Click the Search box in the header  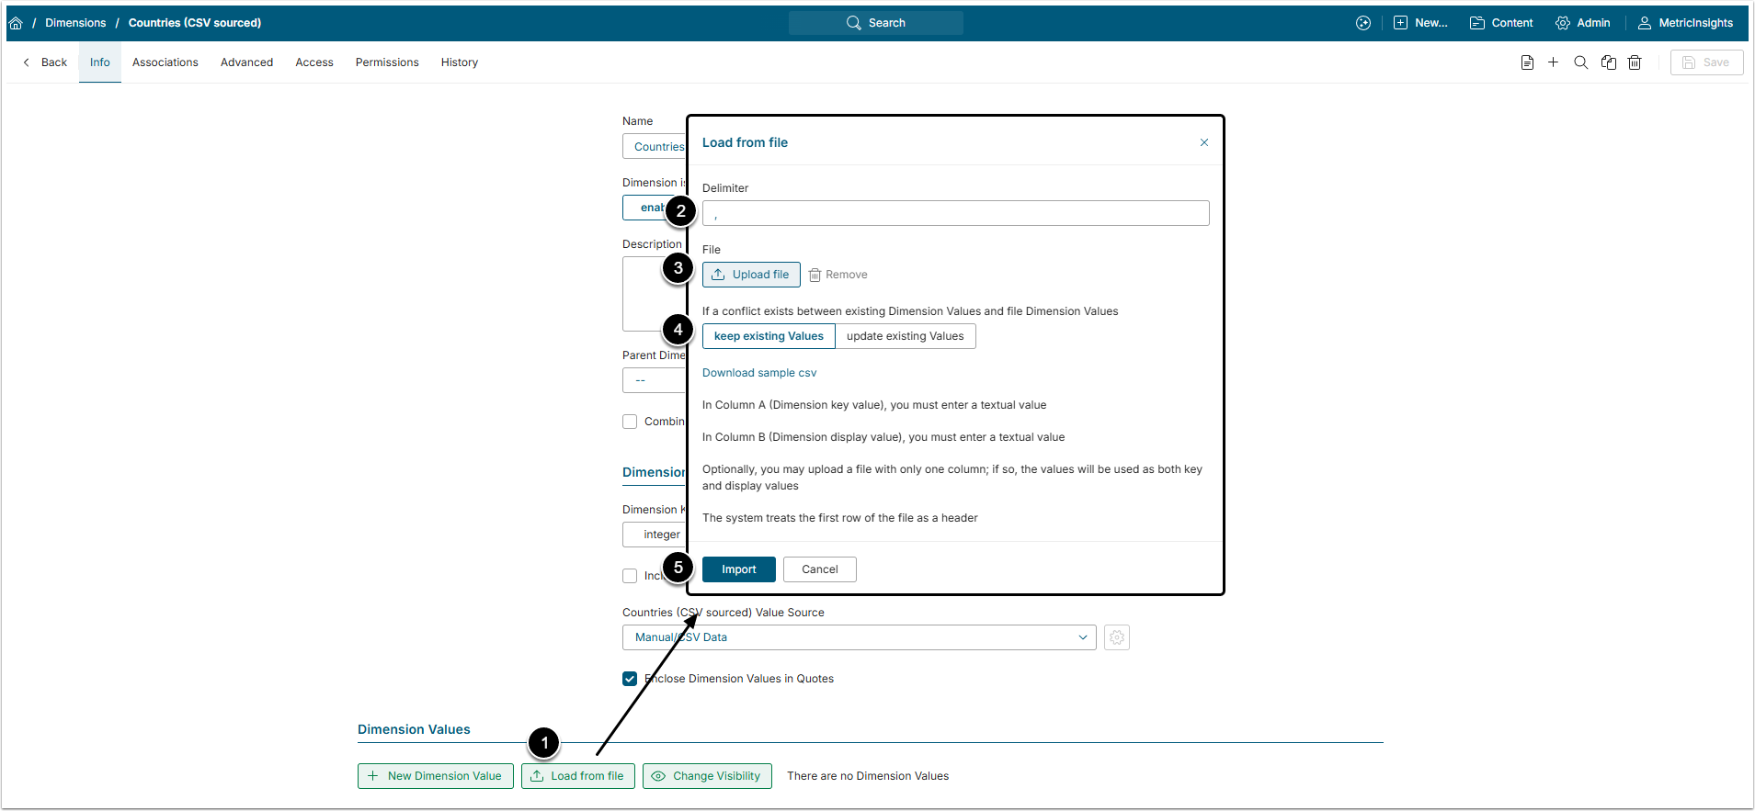(876, 23)
